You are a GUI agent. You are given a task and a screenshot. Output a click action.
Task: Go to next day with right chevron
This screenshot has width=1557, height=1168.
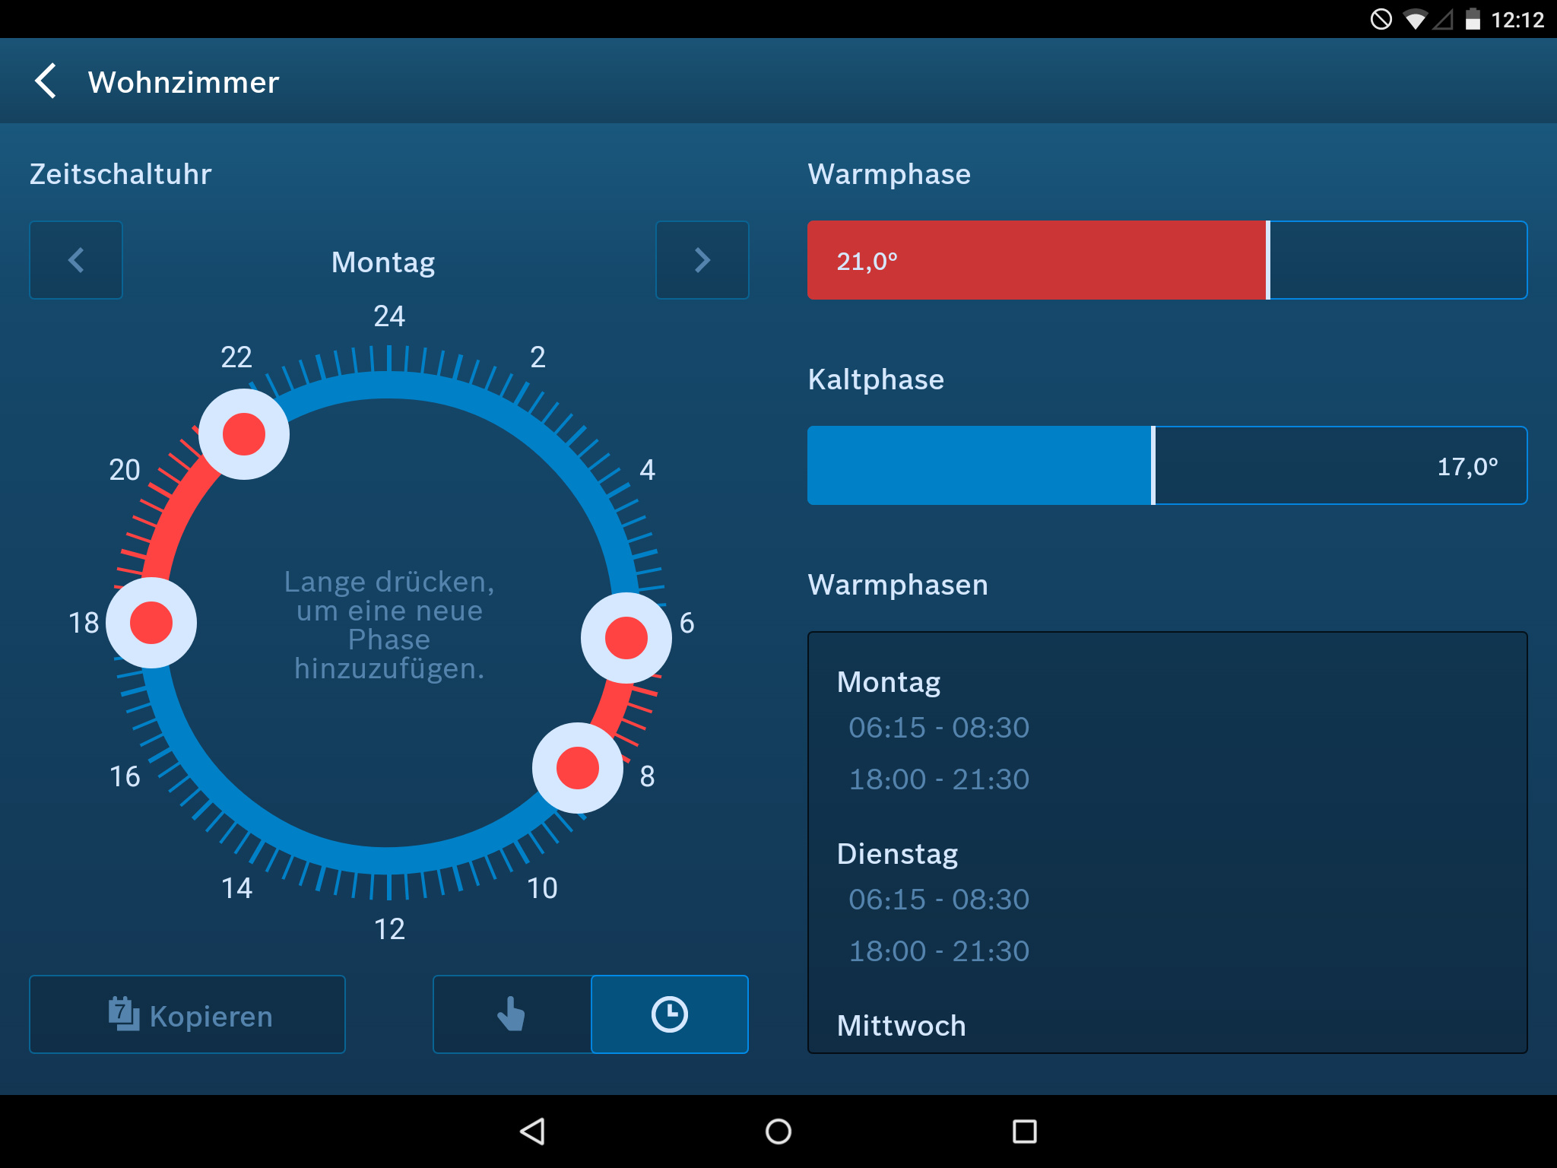point(701,260)
